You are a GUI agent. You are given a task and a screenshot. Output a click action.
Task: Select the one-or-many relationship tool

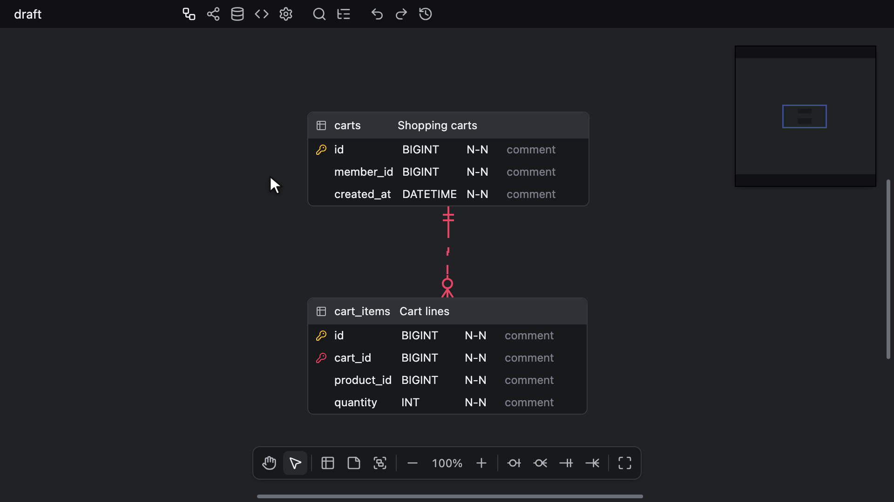coord(592,463)
